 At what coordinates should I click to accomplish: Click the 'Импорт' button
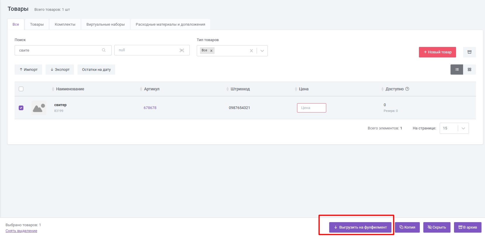tap(28, 69)
